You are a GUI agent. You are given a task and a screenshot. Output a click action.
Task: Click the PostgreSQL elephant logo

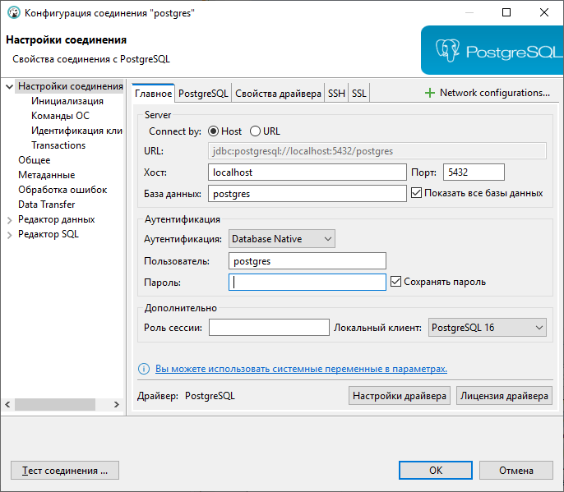point(447,51)
